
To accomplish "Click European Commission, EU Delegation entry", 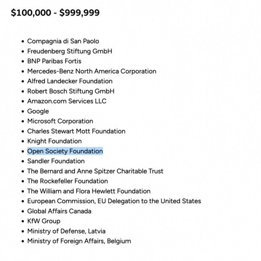I will 114,201.
